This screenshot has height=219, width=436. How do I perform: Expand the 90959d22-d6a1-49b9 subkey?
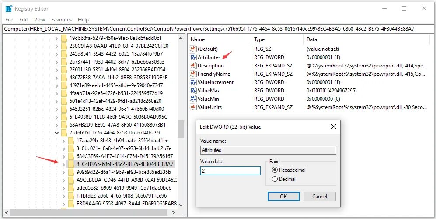tap(64, 172)
